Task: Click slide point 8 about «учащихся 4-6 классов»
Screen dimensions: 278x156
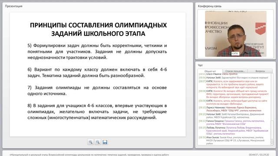Action: click(x=97, y=112)
